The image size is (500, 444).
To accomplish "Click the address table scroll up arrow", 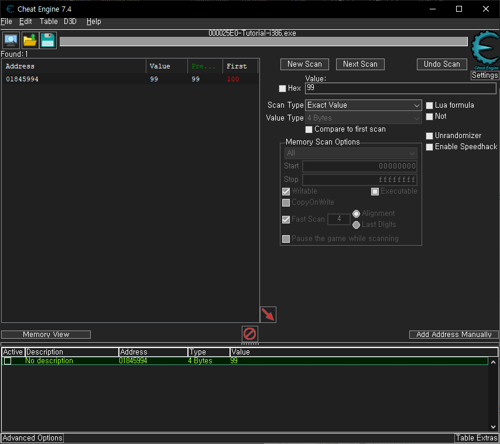I will (x=493, y=362).
